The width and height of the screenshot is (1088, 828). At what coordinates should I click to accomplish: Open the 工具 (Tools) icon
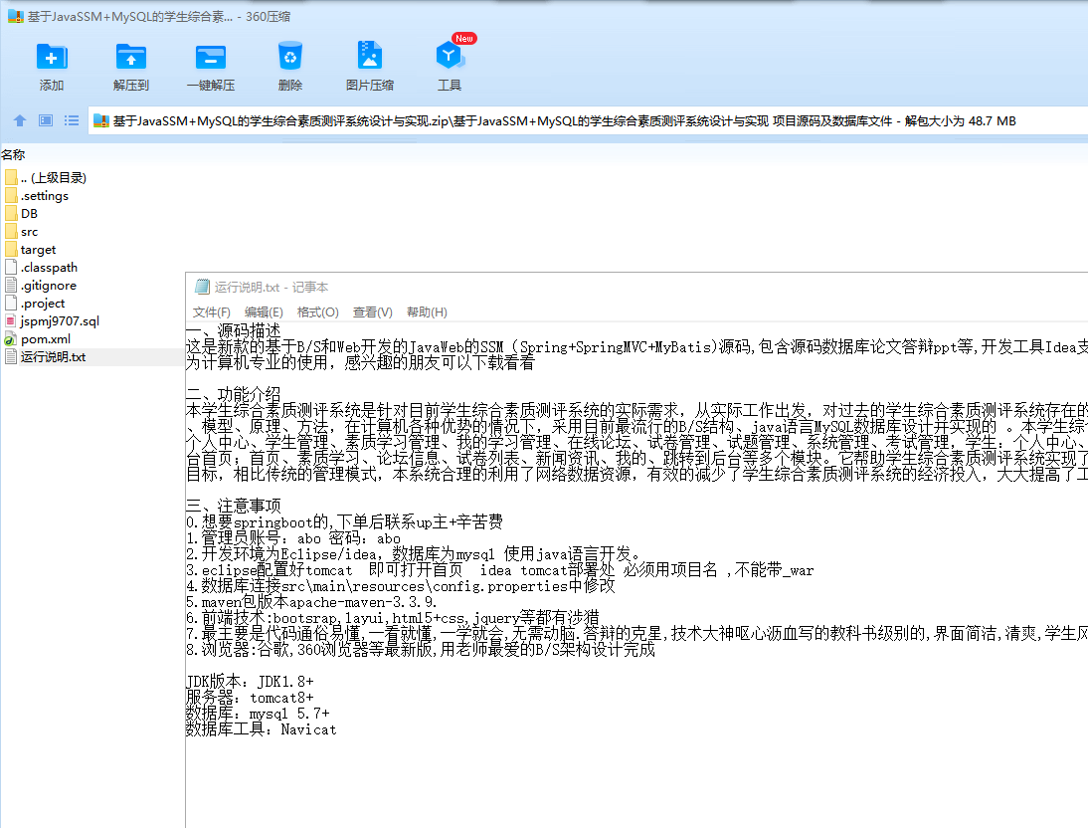[449, 56]
